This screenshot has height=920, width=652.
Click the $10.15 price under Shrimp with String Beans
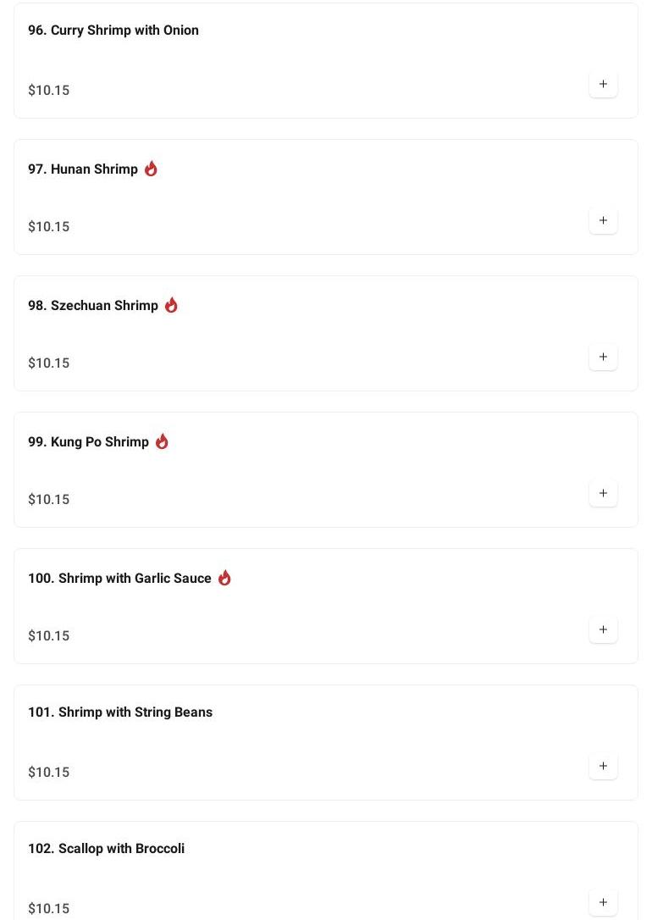pos(49,773)
